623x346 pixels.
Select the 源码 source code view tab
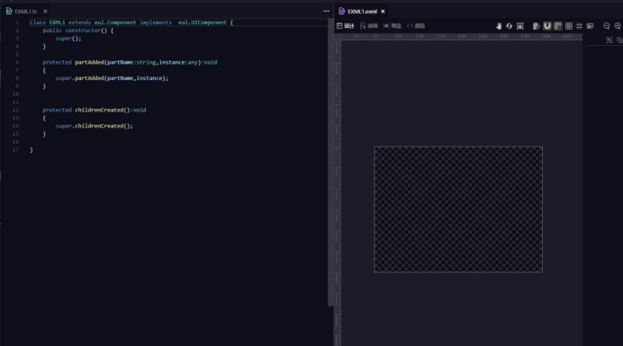click(416, 26)
